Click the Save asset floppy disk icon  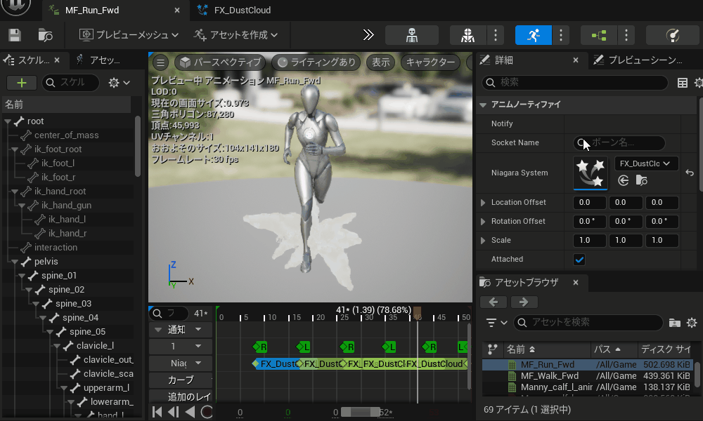[15, 34]
